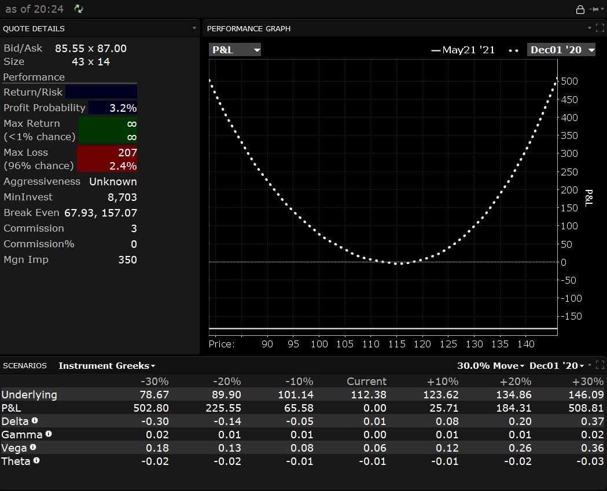Click the info icon next to Vega
607x491 pixels.
33,447
